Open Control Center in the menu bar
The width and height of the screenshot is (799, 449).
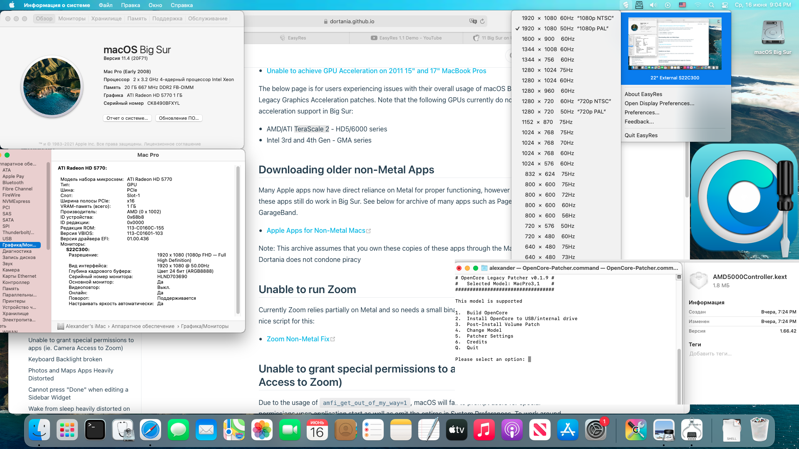coord(725,5)
